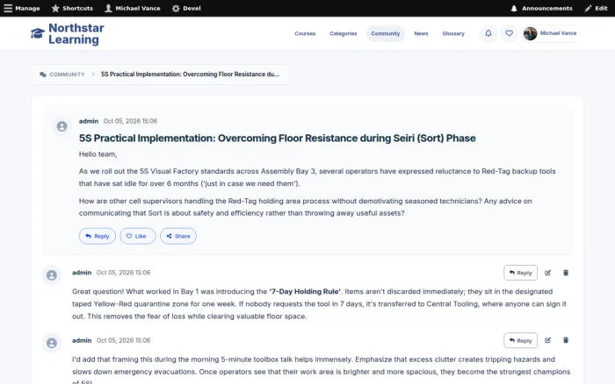Click admin author name on main post
The width and height of the screenshot is (615, 384).
coord(89,121)
